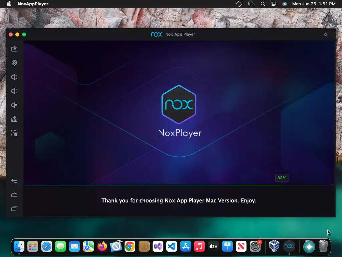Open System Settings from the Dock
Viewport: 342px width, 257px height.
[x=255, y=247]
